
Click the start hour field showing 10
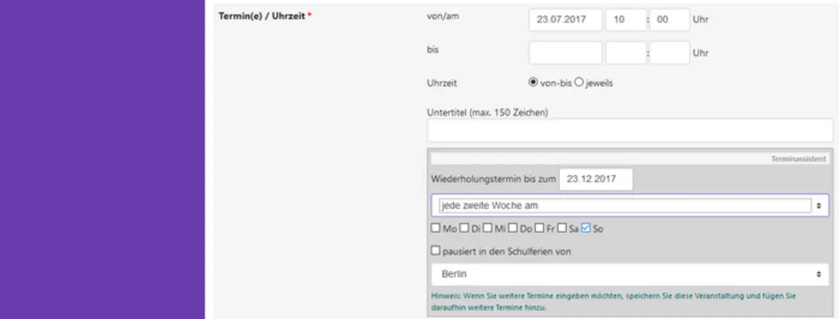[626, 20]
